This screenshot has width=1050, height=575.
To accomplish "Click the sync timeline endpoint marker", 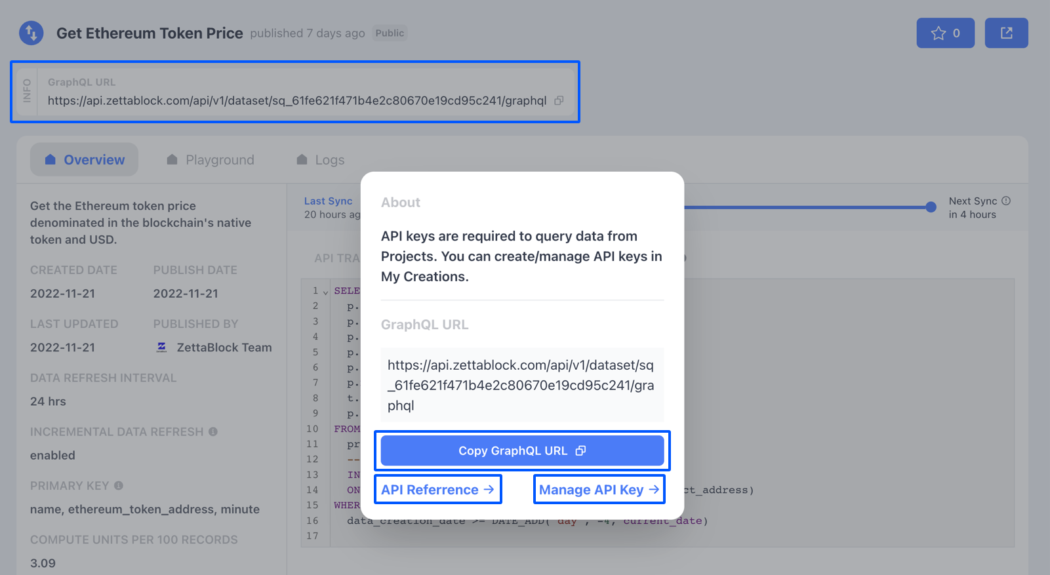I will (931, 207).
